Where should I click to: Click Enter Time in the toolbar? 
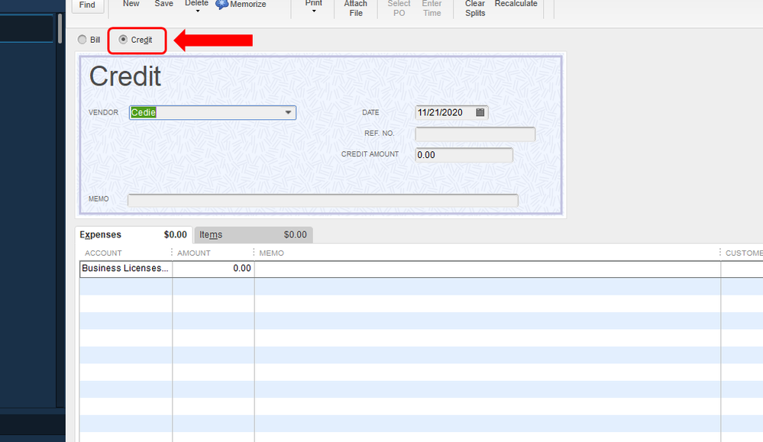[432, 8]
